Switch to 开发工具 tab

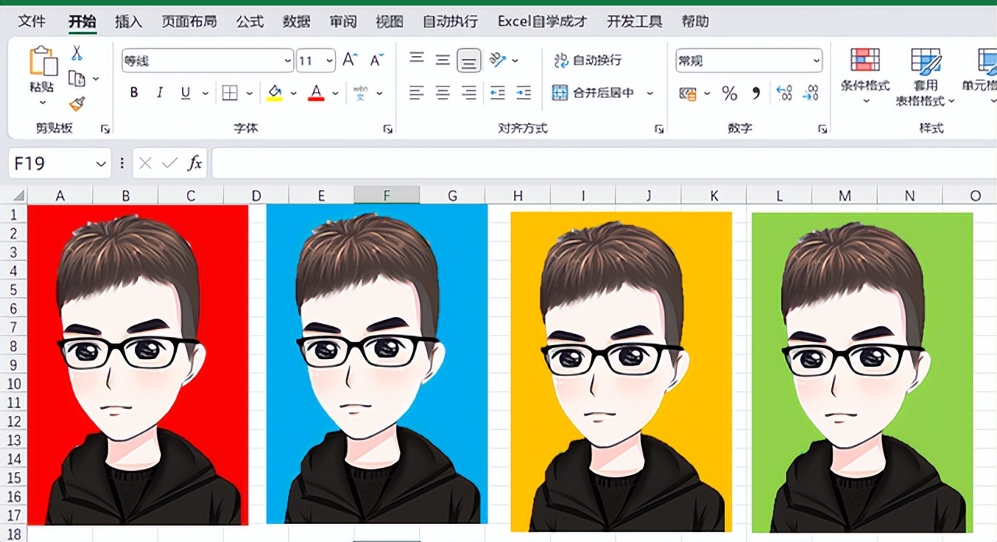[635, 21]
